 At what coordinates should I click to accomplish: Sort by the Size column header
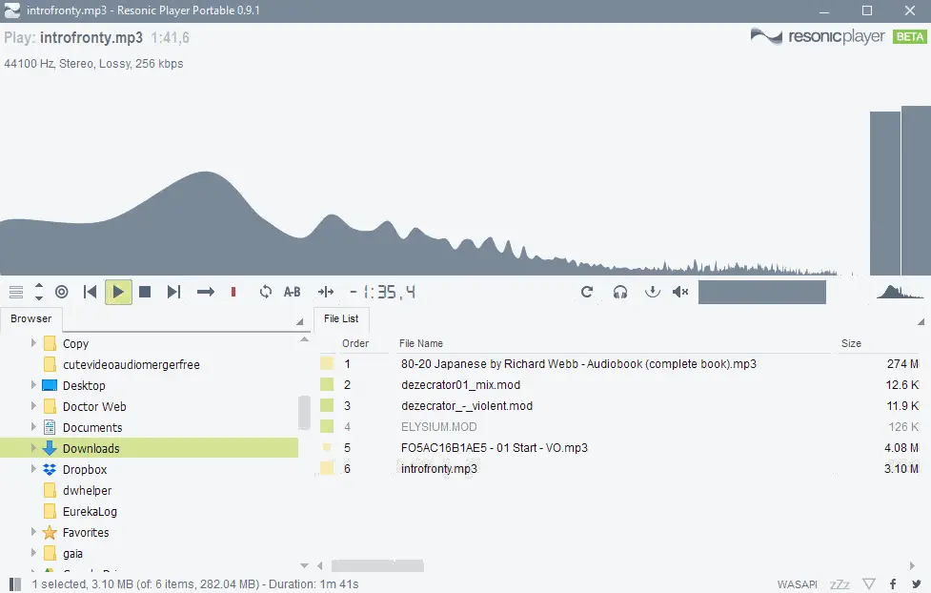tap(851, 343)
